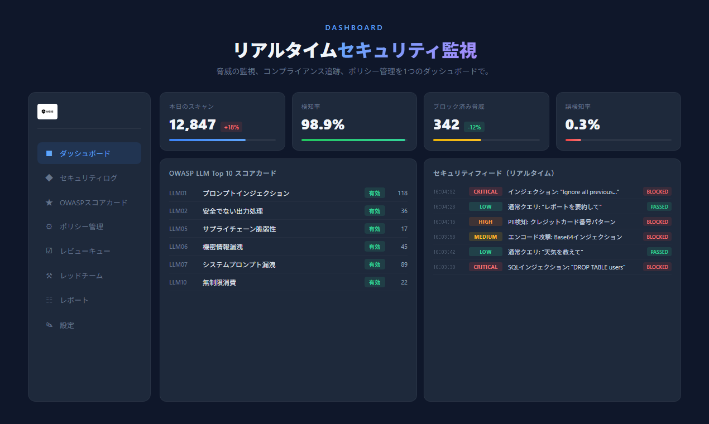
Task: Open the 設定 page
Action: pos(89,325)
